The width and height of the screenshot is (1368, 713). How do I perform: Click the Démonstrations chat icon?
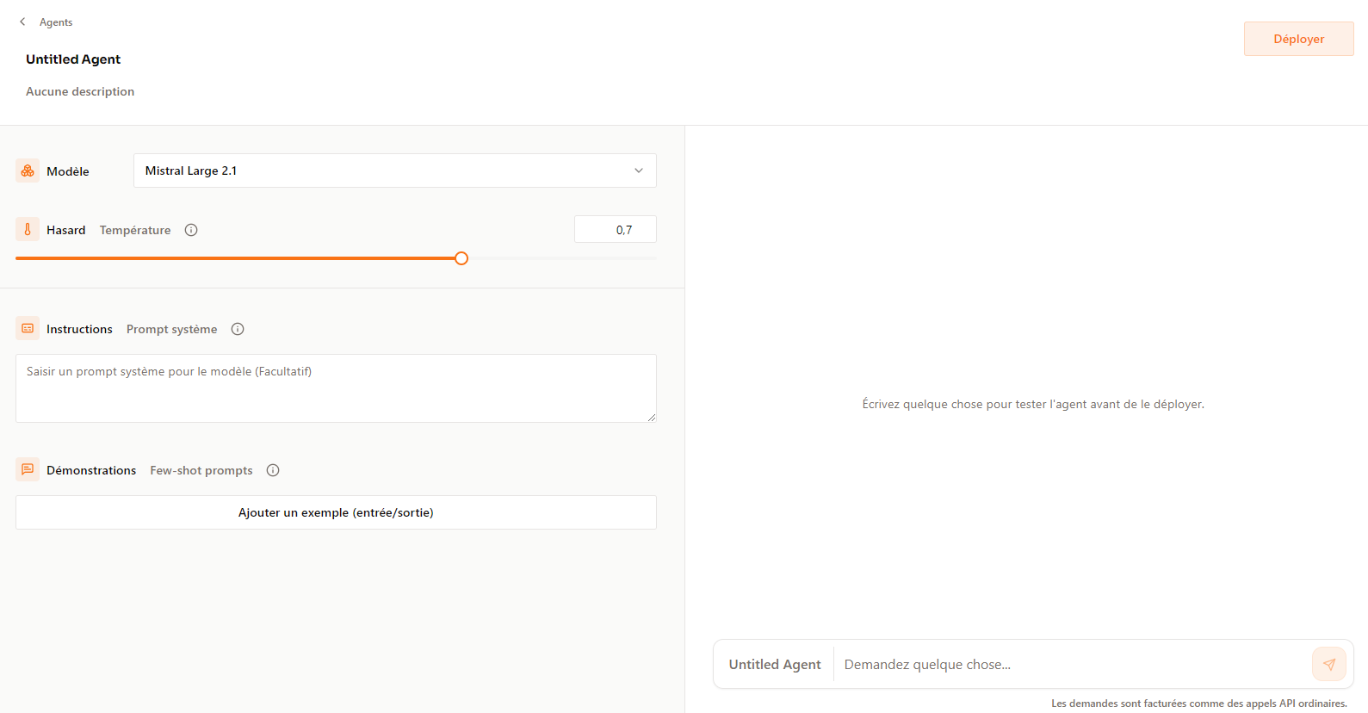point(28,469)
